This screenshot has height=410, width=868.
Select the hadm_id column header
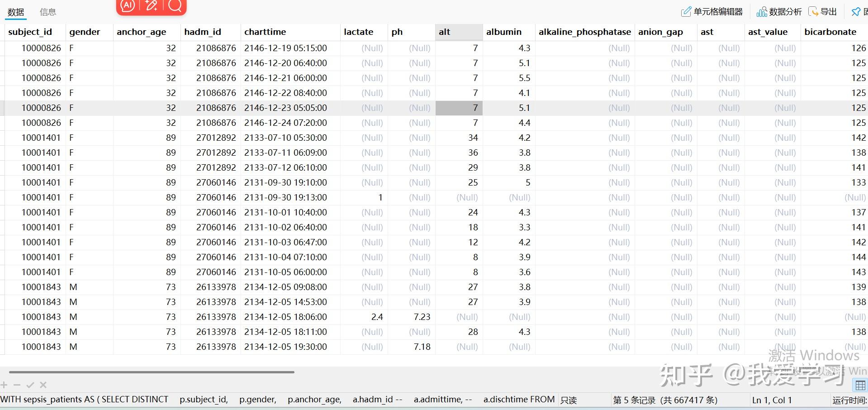210,32
